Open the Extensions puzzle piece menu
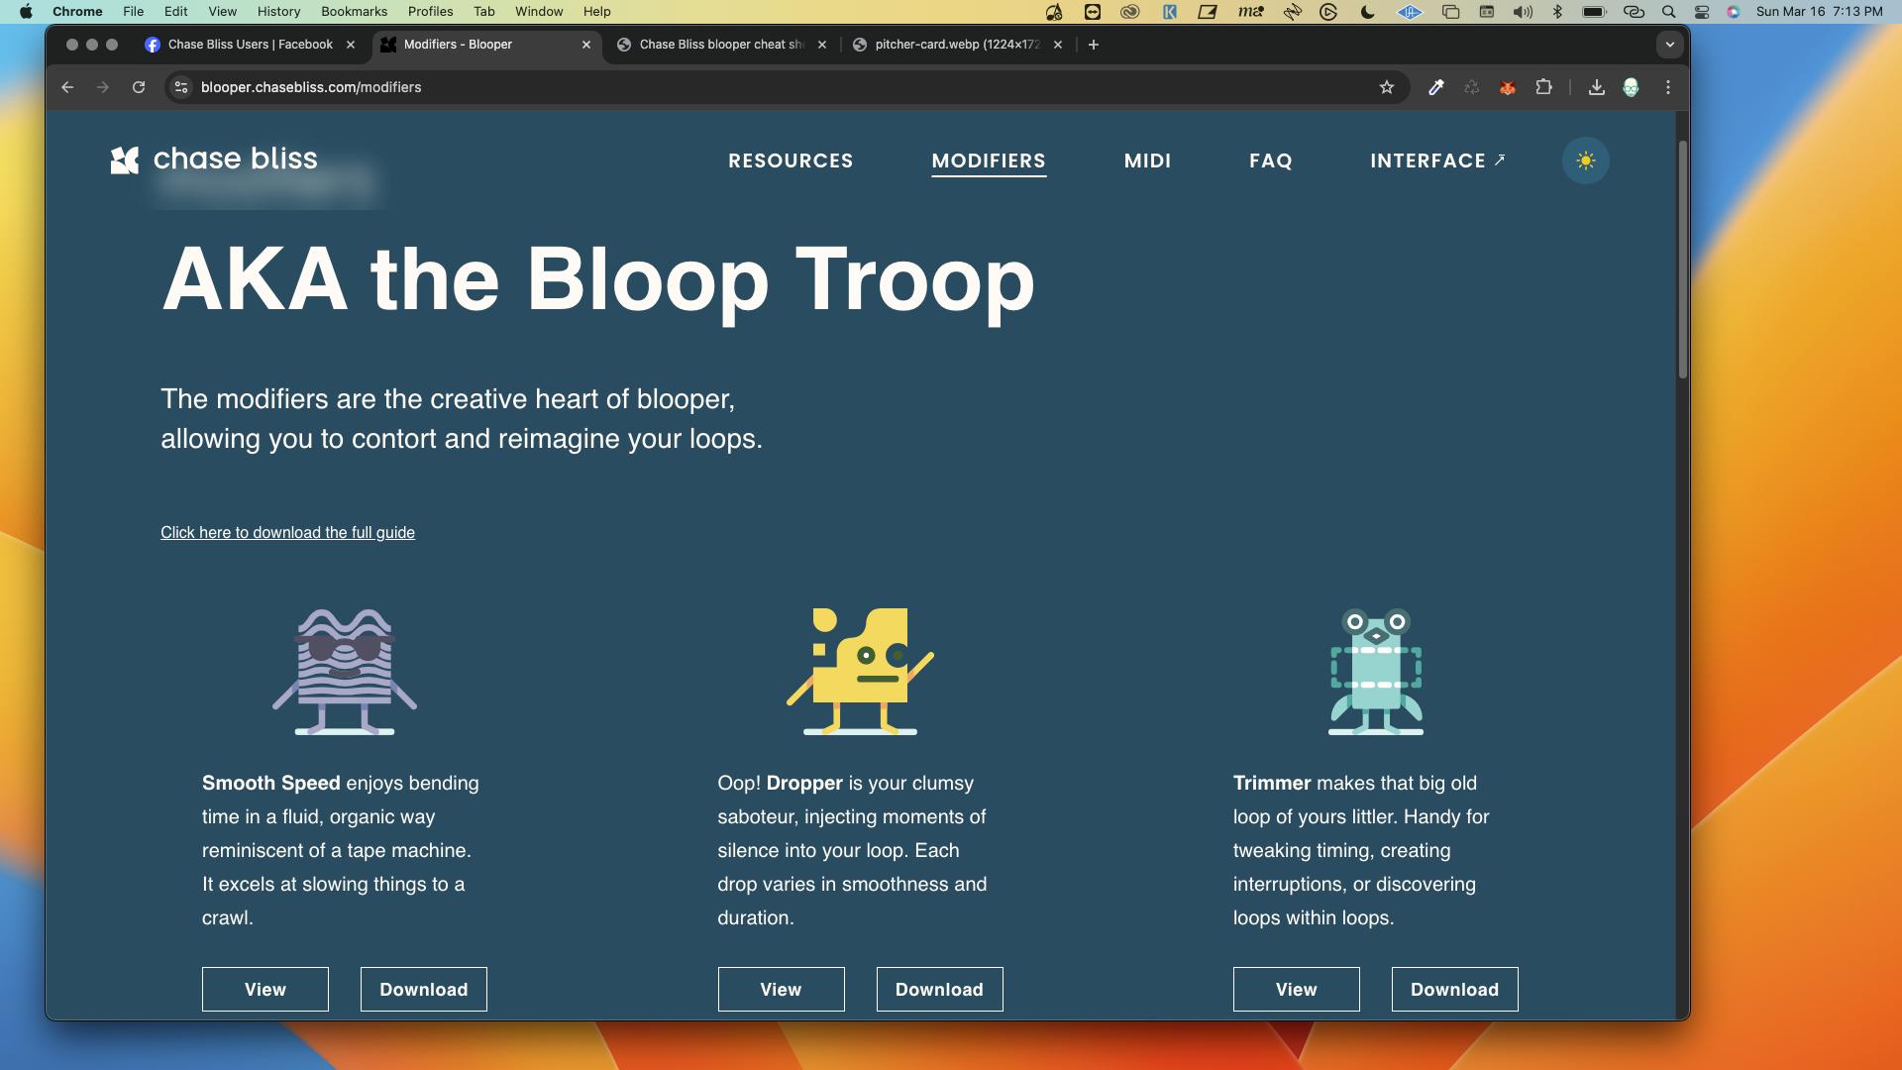Screen dimensions: 1902x1070 coord(1543,87)
